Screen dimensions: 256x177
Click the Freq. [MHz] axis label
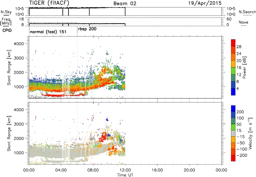click(x=6, y=21)
